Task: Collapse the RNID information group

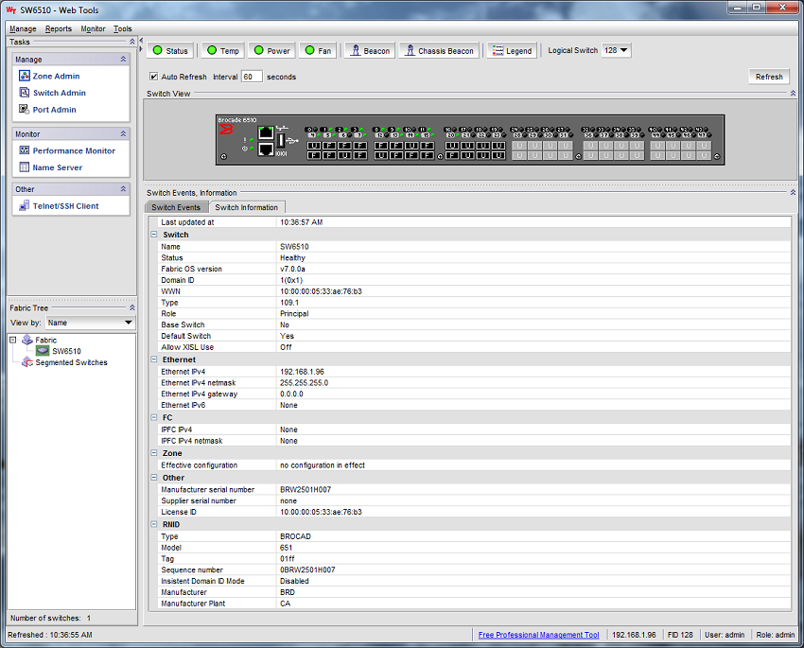Action: click(153, 524)
